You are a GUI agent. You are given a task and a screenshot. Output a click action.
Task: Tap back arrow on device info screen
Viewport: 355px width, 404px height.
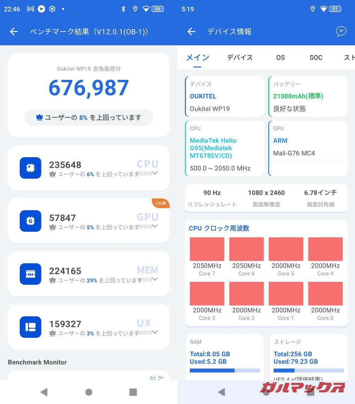(x=191, y=32)
